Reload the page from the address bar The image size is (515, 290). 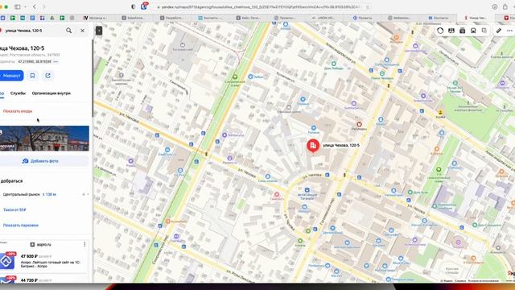point(368,7)
